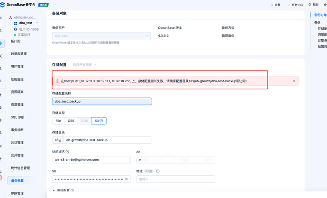The width and height of the screenshot is (327, 198).
Task: Click the 租户 ID: 1008 text
Action: coord(29,29)
